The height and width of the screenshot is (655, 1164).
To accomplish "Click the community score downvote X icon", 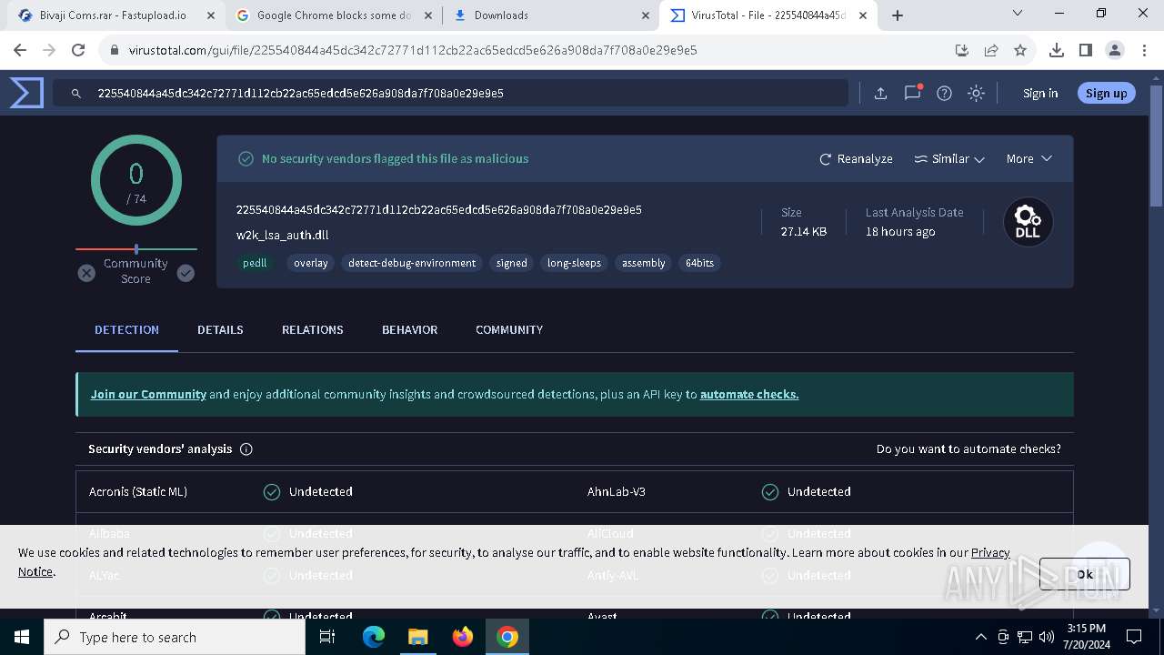I will pyautogui.click(x=86, y=272).
